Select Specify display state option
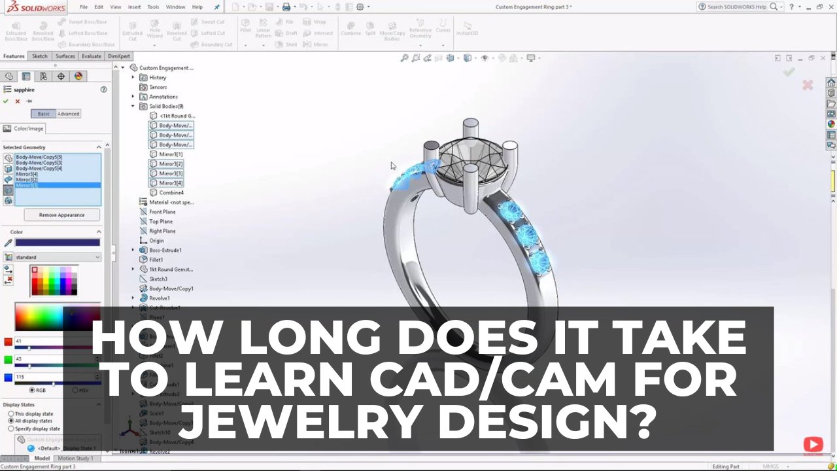This screenshot has width=837, height=471. point(11,428)
